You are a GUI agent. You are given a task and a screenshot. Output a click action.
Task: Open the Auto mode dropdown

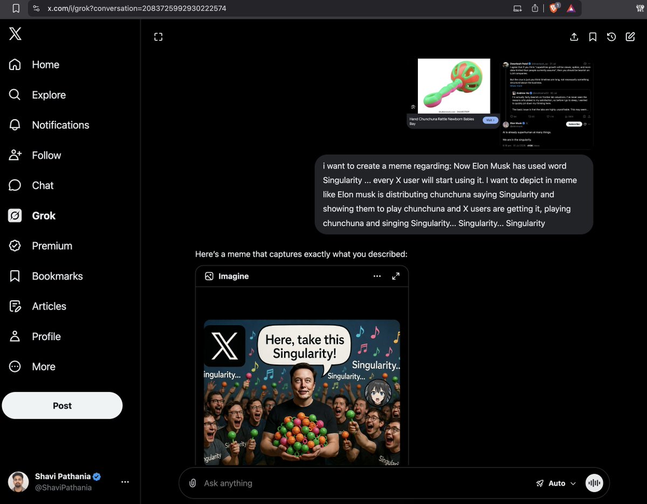click(556, 483)
